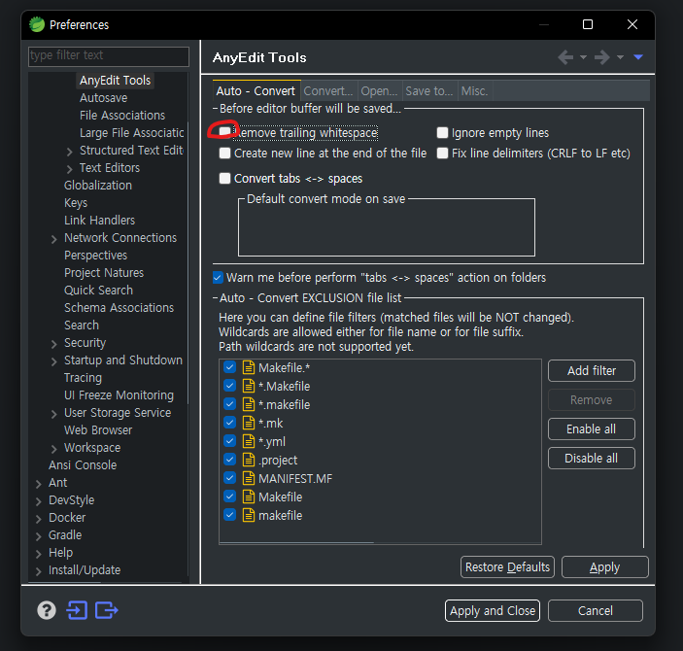Switch to the Convert... tab

click(328, 90)
